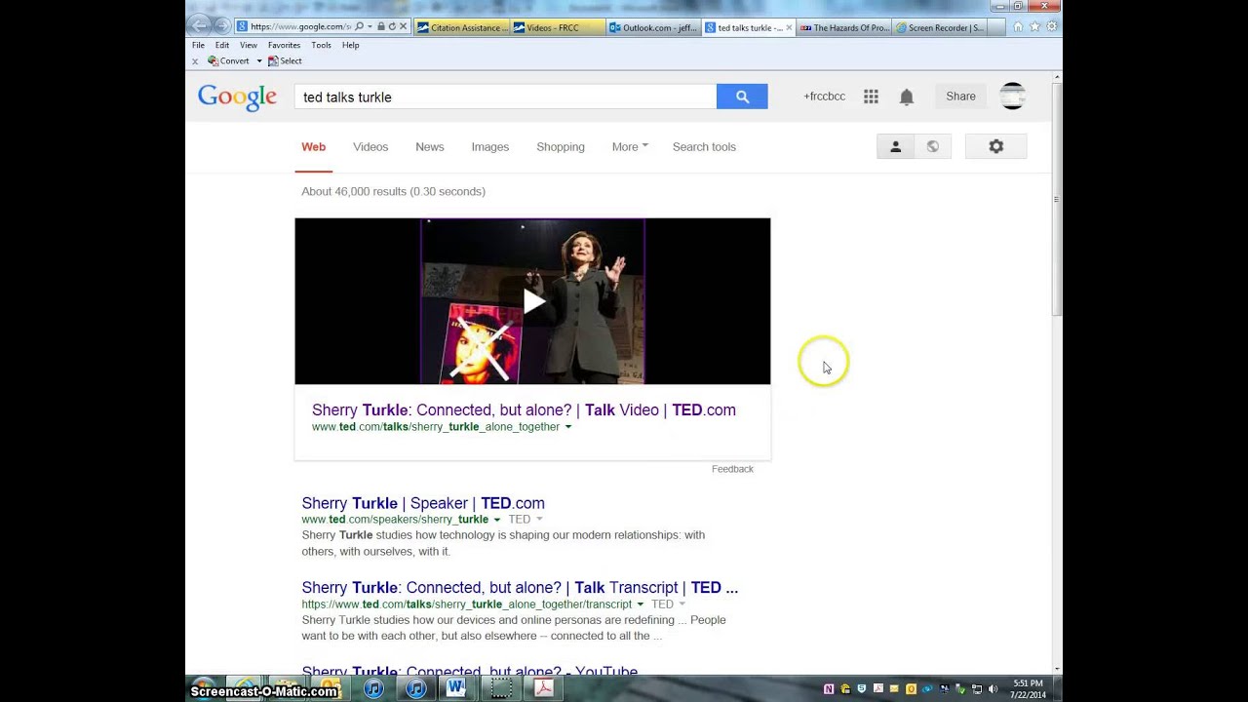This screenshot has width=1248, height=702.
Task: Open the Google apps grid
Action: 871,97
